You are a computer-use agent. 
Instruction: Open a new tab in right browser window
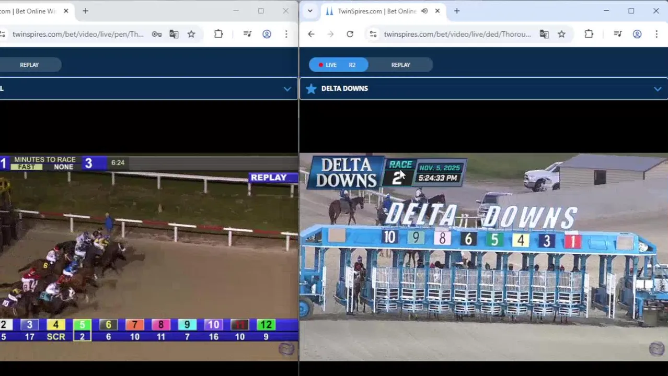[457, 11]
